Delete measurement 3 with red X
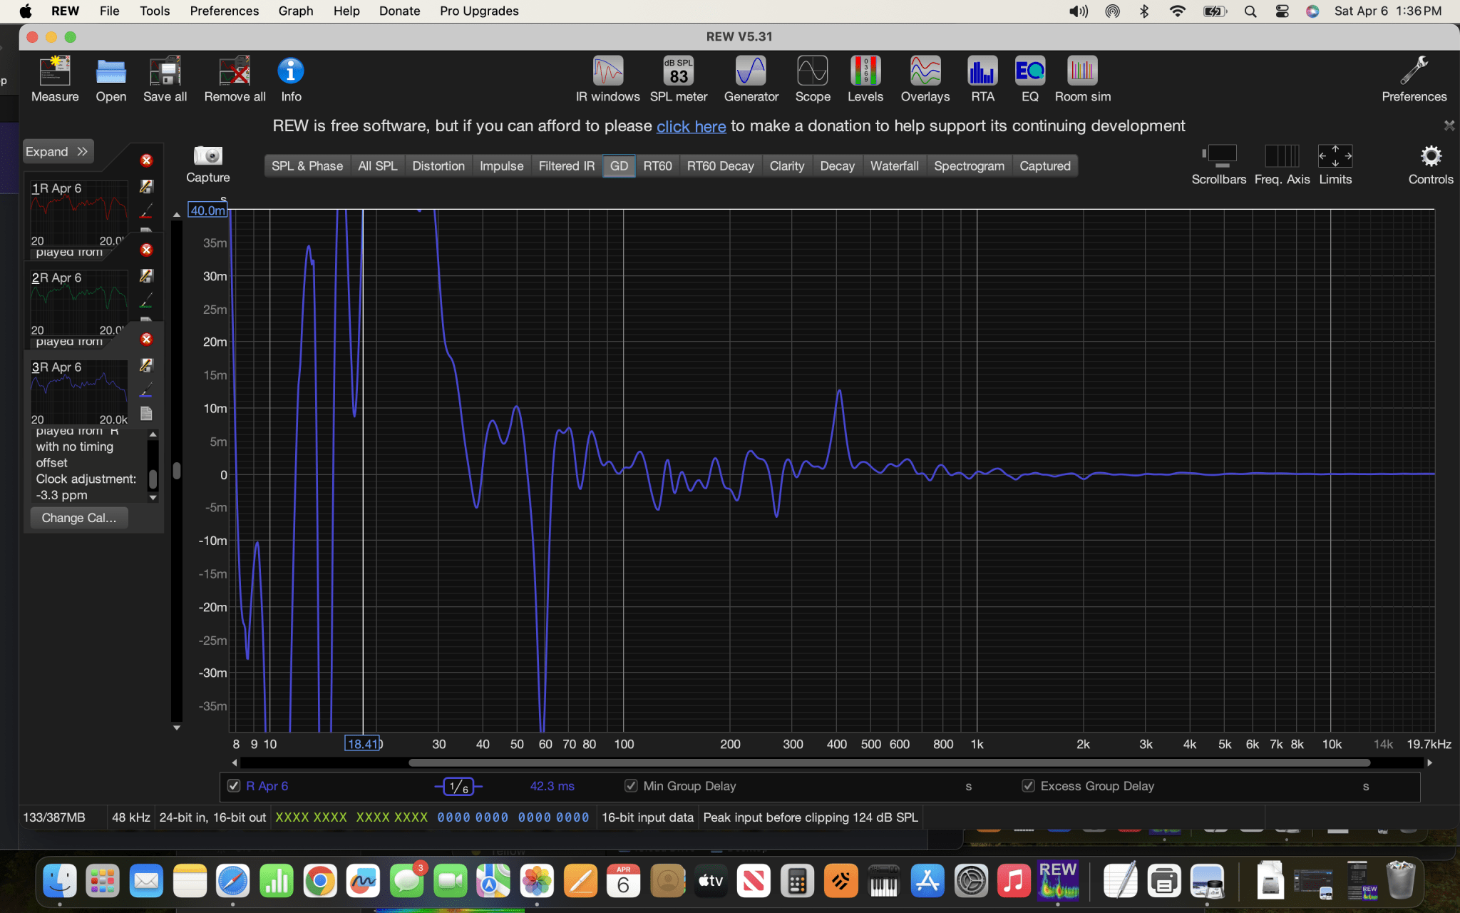 click(x=146, y=339)
